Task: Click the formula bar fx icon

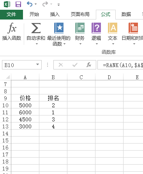Action: [89, 65]
